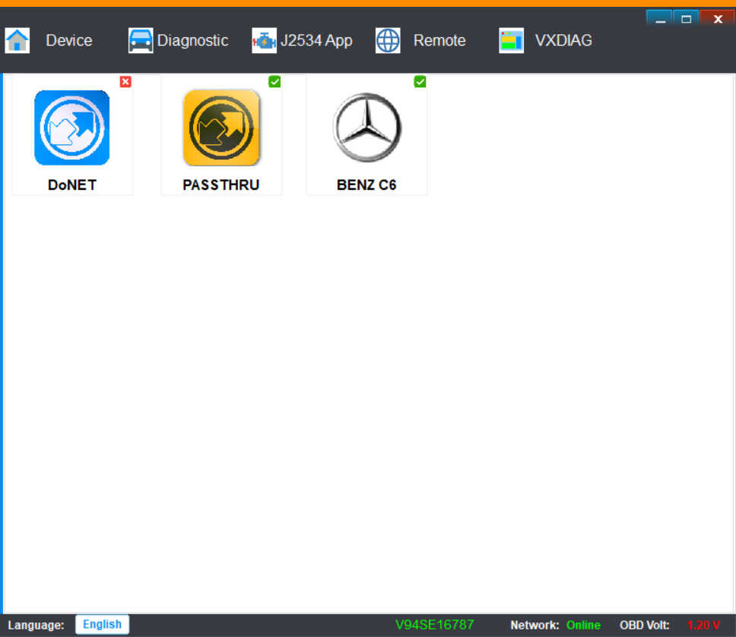This screenshot has width=736, height=637.
Task: Maximize the VXDIAG window
Action: pos(687,18)
